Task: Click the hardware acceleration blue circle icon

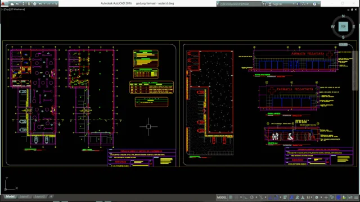Action: [x=338, y=198]
